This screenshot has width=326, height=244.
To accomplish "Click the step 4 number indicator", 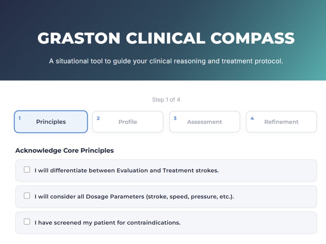I will pos(252,118).
